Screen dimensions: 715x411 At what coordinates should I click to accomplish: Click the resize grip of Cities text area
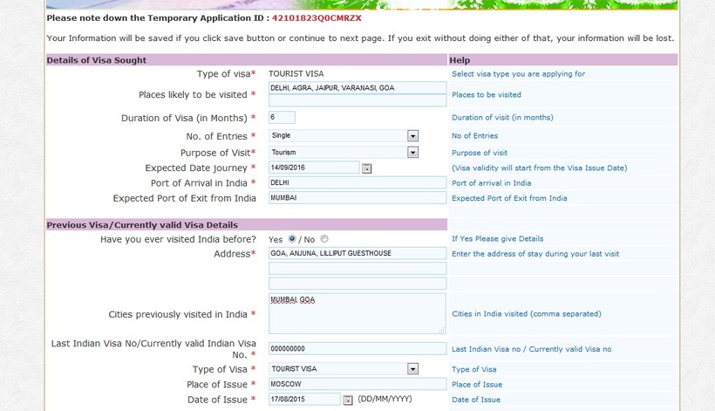pyautogui.click(x=441, y=329)
